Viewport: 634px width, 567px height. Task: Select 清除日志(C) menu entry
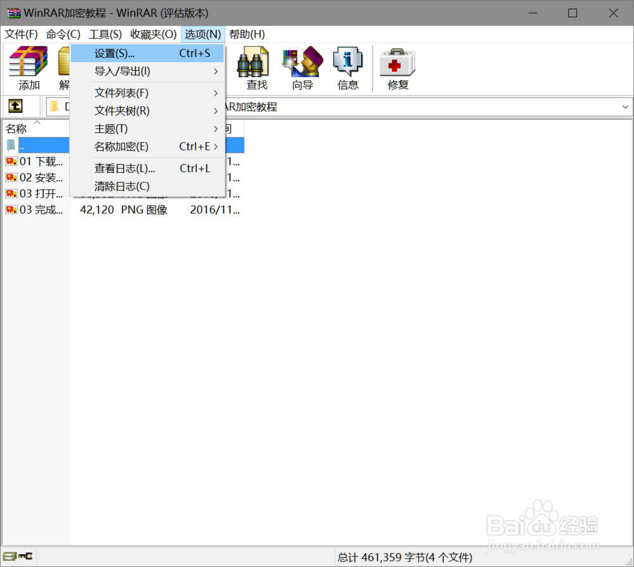147,186
